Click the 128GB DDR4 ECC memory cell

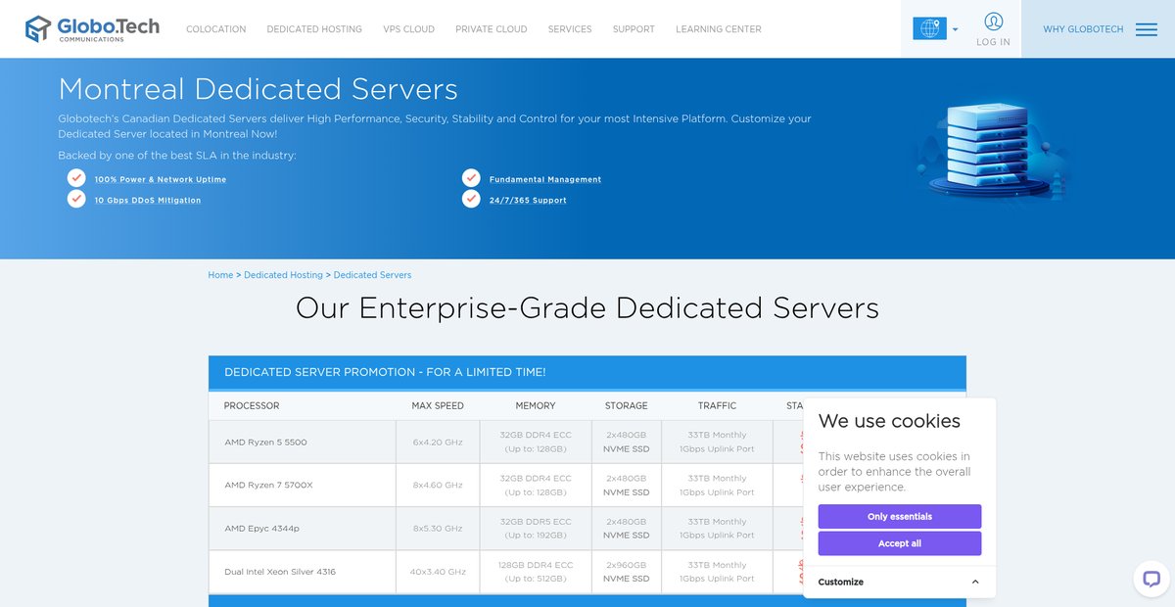click(536, 572)
